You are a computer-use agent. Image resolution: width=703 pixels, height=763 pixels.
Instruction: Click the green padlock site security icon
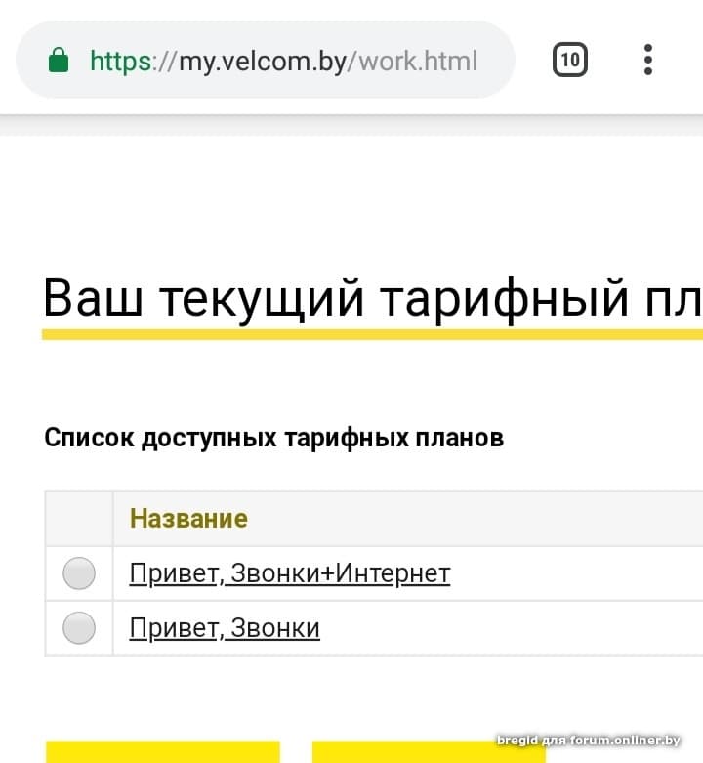tap(59, 62)
